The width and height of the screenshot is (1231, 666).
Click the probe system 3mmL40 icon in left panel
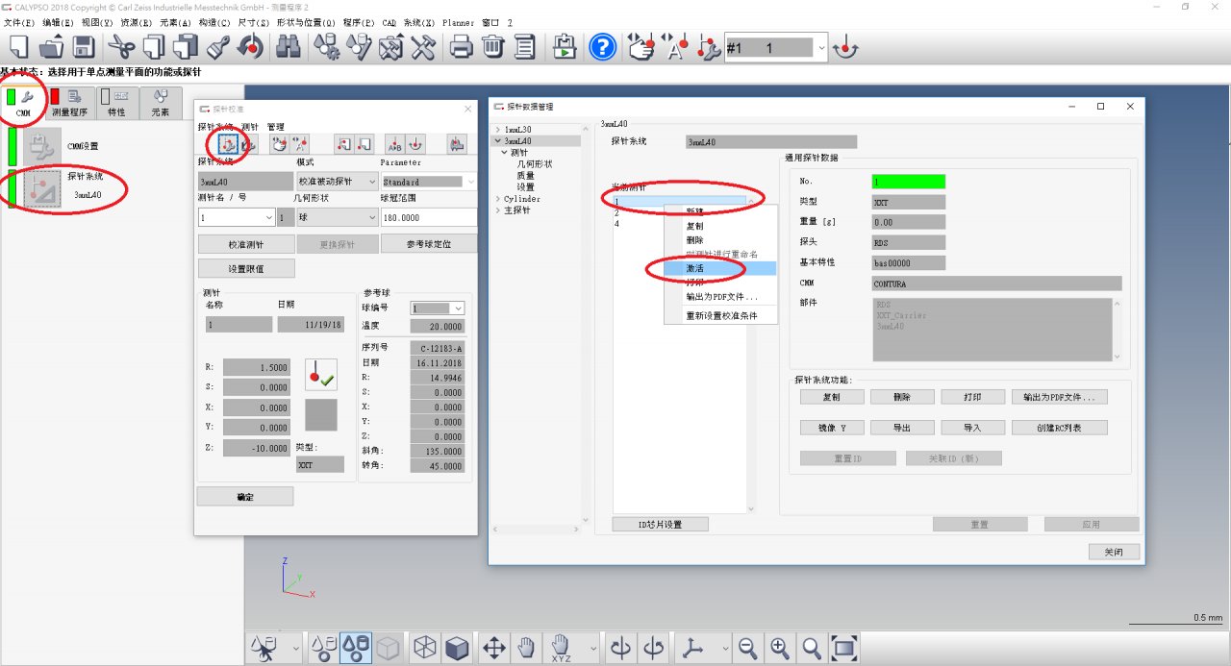[x=42, y=188]
